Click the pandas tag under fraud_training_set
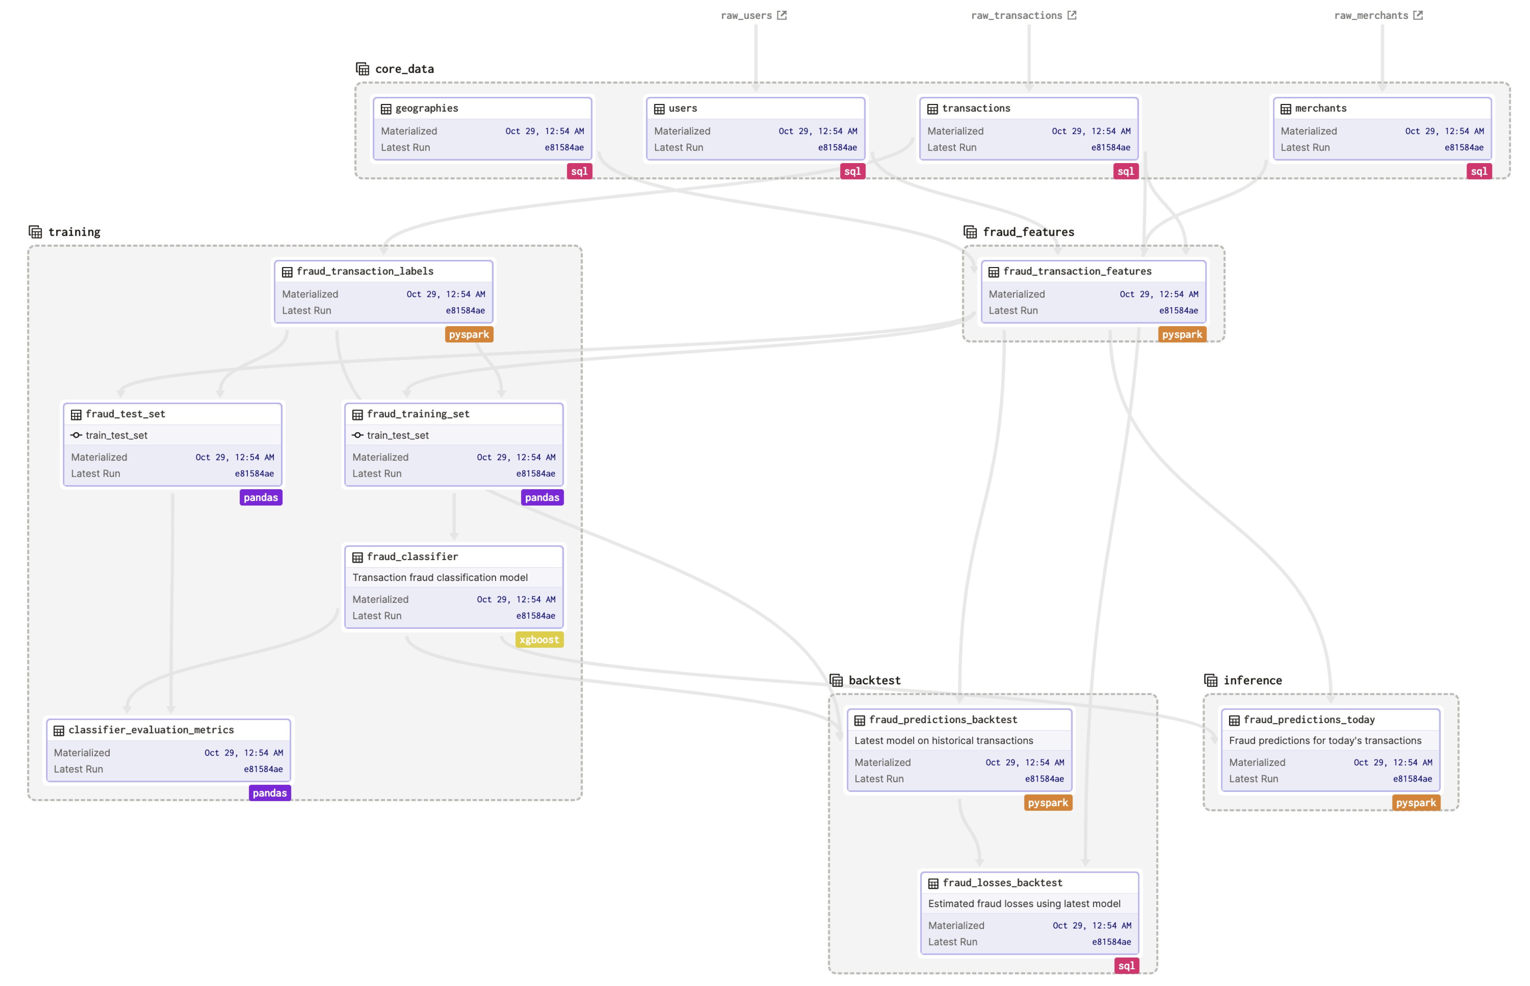Screen dimensions: 1530x986 click(542, 497)
